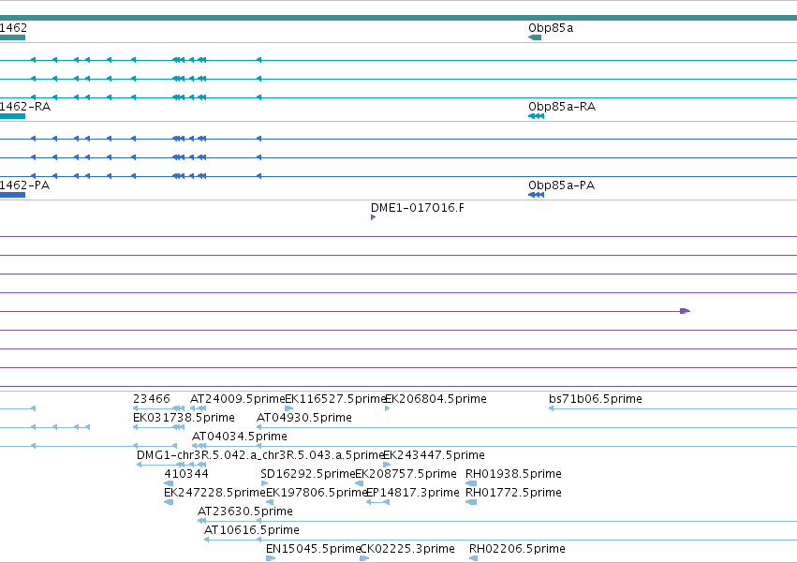Viewport: 797px width, 563px height.
Task: Click the CK02225.3prime label
Action: pyautogui.click(x=407, y=549)
